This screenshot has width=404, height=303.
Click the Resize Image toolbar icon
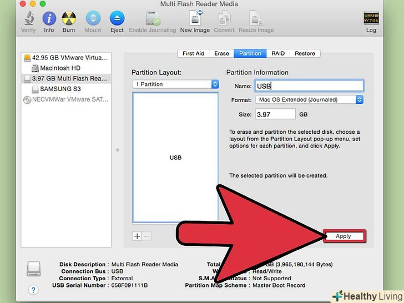coord(256,18)
